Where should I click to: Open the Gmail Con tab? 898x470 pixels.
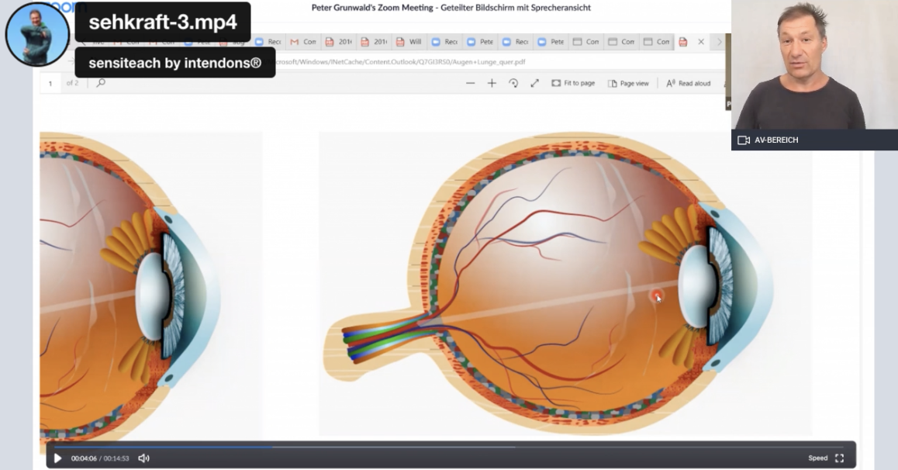(303, 42)
